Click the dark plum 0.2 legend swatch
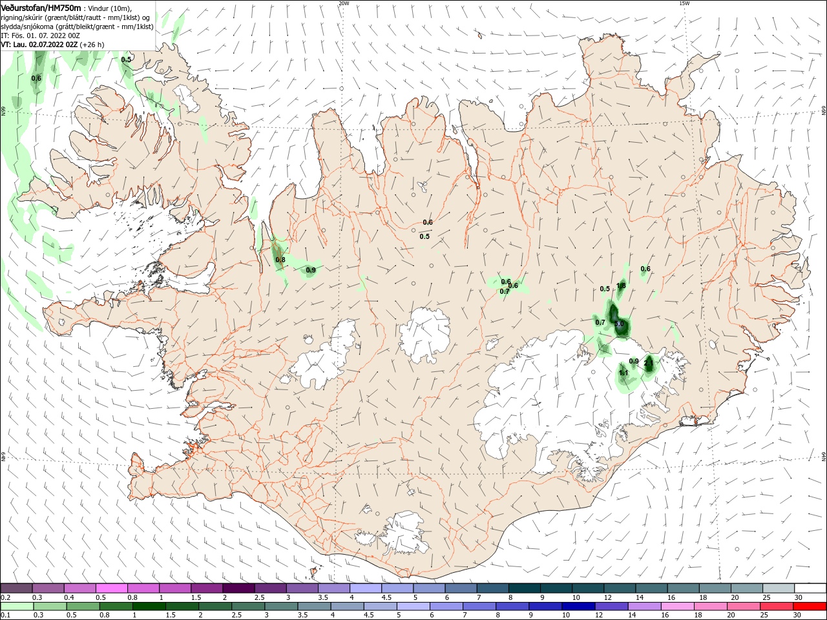Screen dimensions: 827x620 (16, 588)
